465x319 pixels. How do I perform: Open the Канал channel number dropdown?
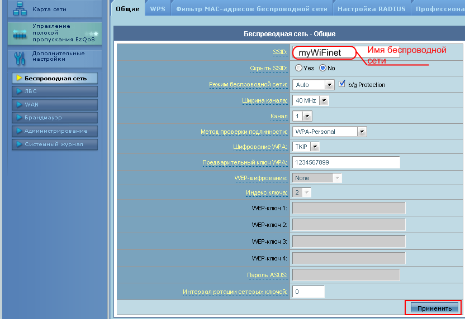302,117
